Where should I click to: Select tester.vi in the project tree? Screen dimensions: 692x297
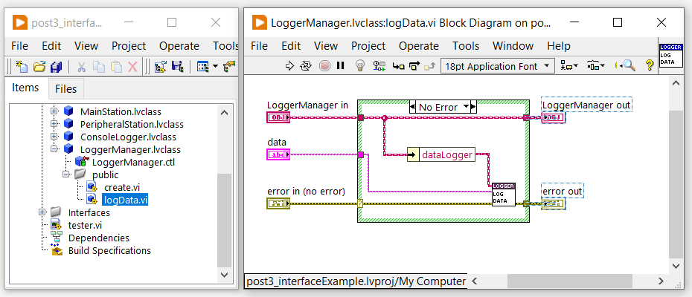pyautogui.click(x=85, y=225)
